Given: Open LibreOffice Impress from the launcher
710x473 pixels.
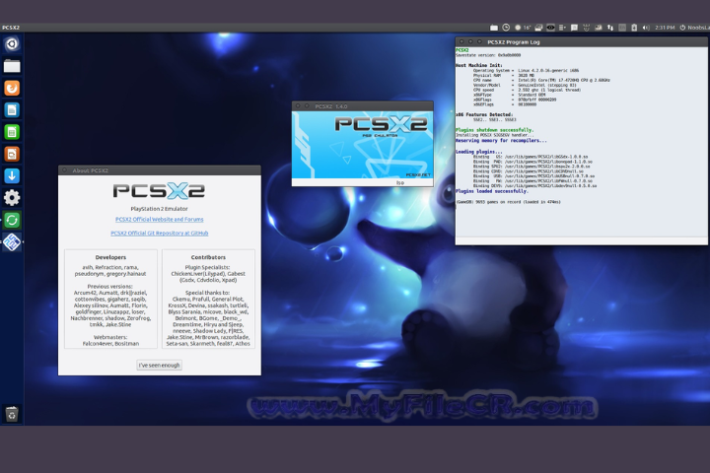Looking at the screenshot, I should pos(12,154).
